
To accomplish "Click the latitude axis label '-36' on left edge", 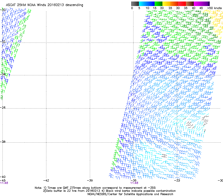I will pyautogui.click(x=3, y=107).
